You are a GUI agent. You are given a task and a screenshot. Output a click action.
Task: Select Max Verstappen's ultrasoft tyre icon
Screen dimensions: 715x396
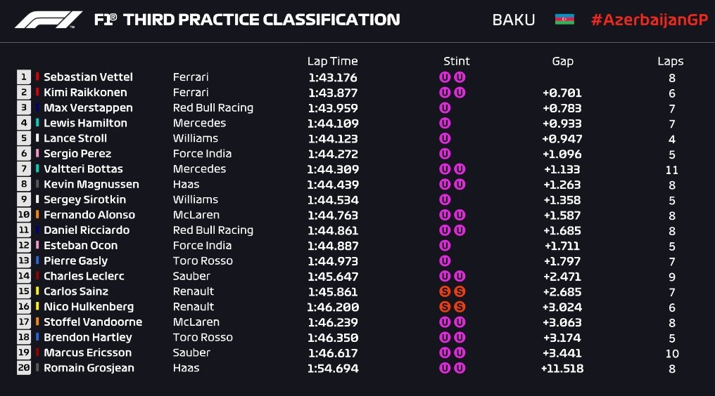pyautogui.click(x=445, y=108)
